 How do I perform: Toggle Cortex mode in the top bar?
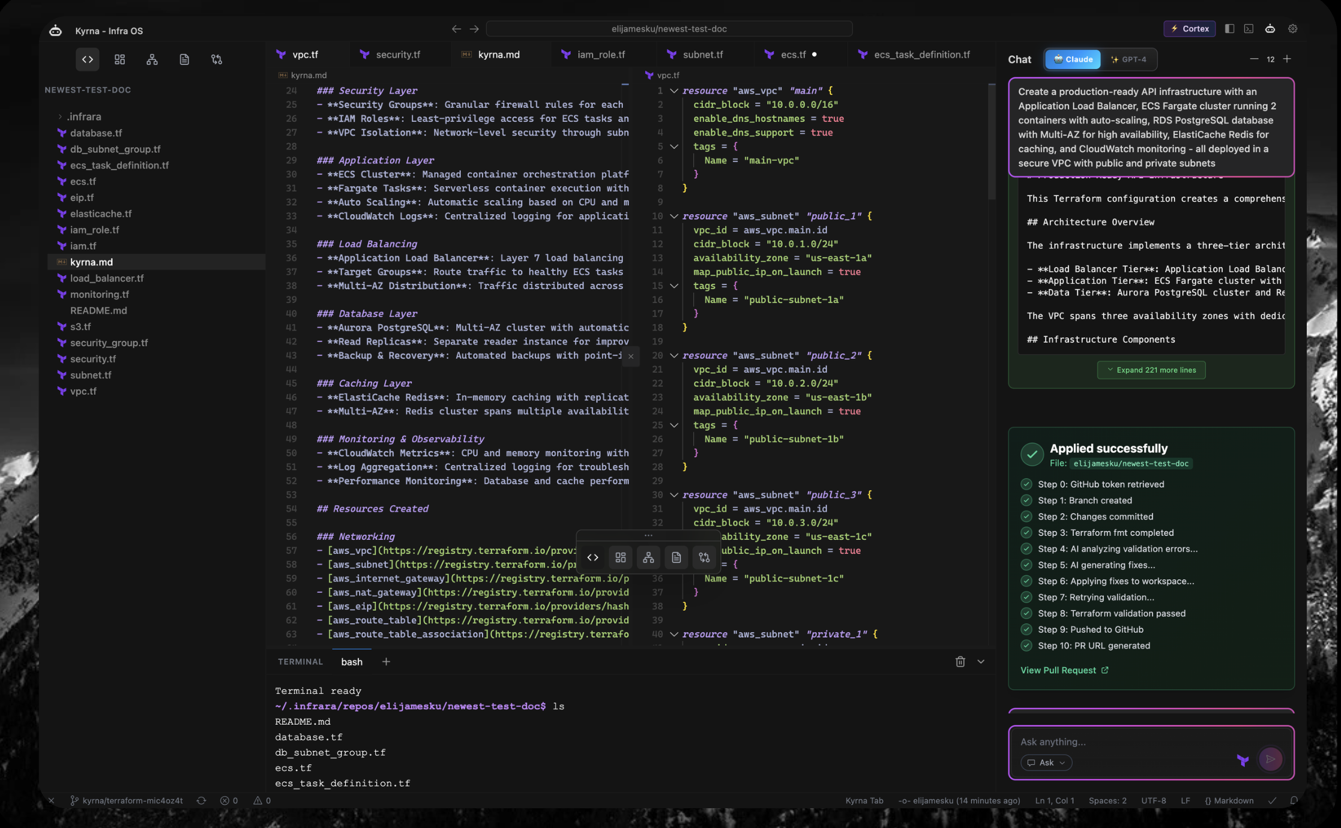(x=1189, y=28)
